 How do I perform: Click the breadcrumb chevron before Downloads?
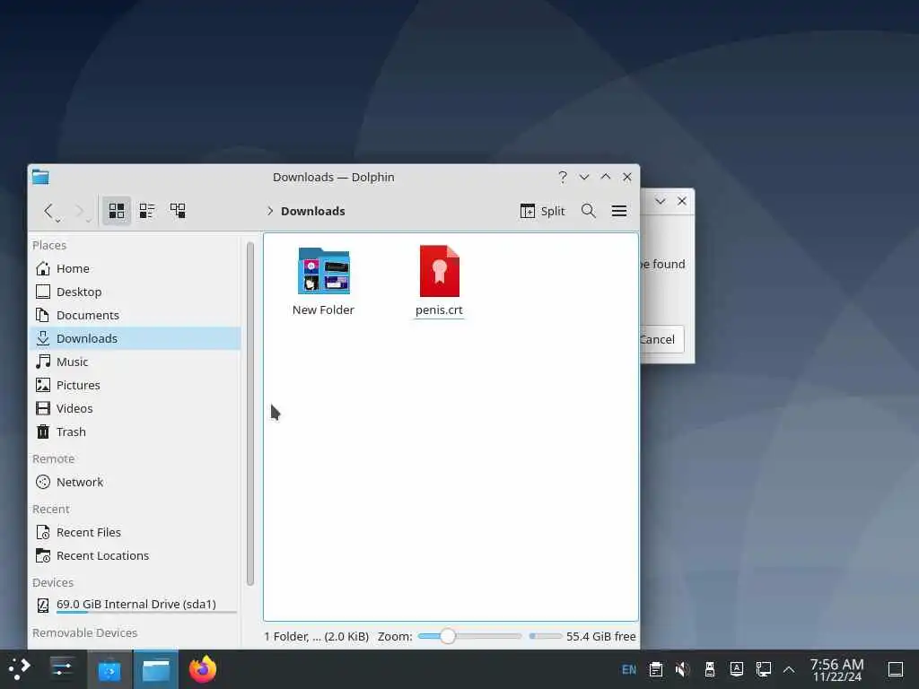[270, 211]
